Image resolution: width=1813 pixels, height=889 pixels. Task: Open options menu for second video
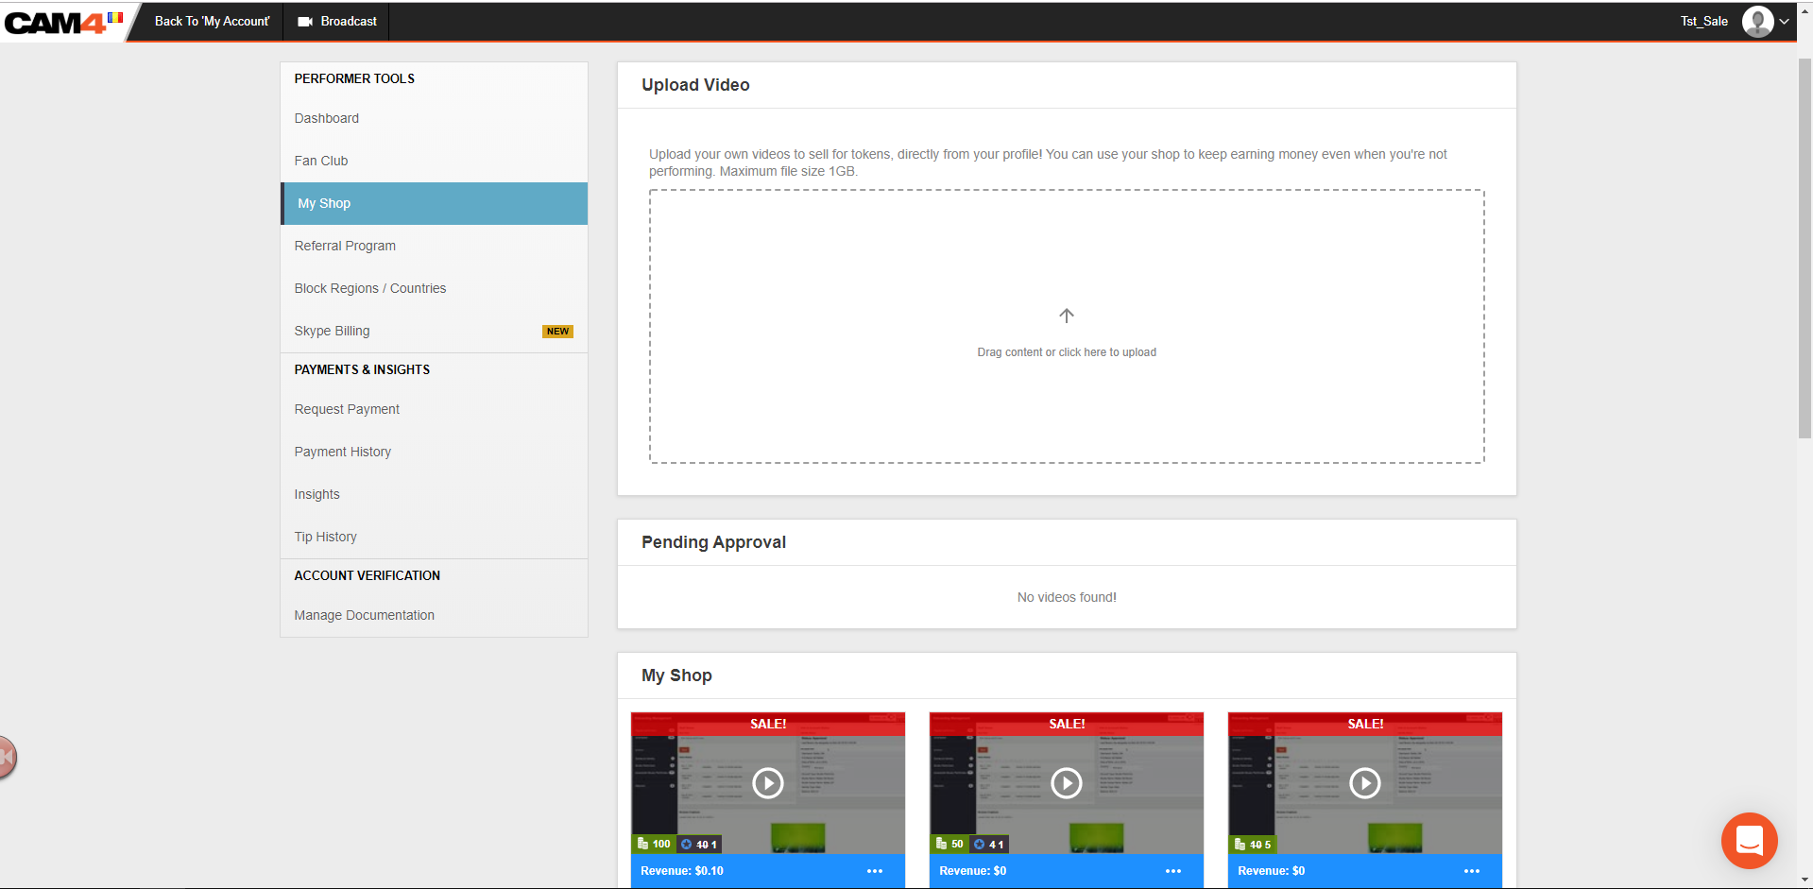[x=1173, y=871]
